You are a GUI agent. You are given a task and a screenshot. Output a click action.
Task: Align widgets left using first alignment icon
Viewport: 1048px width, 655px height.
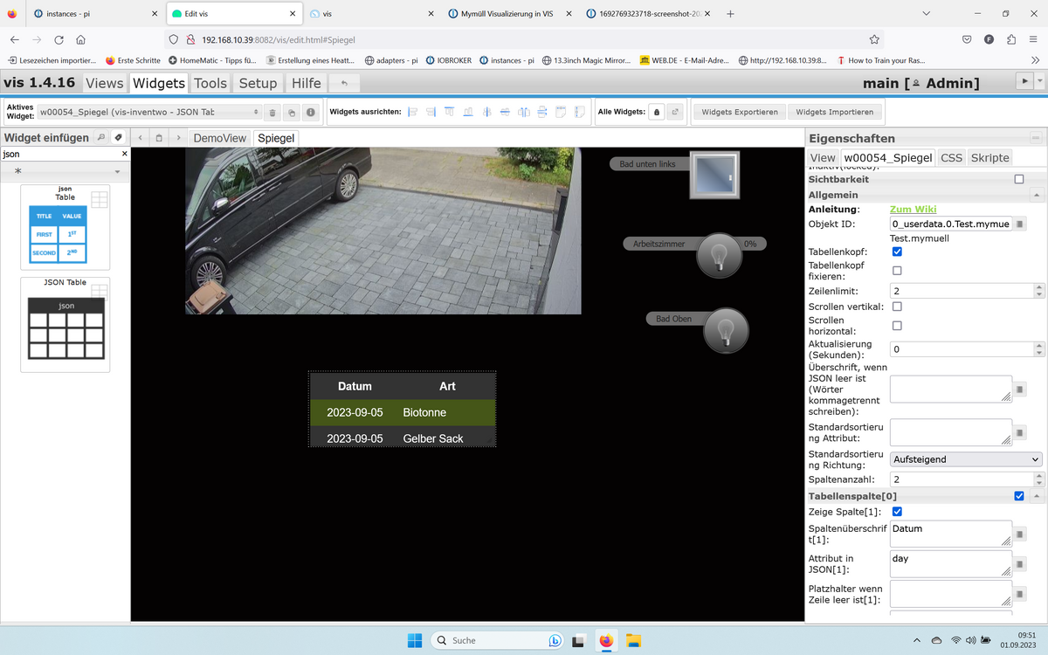413,113
